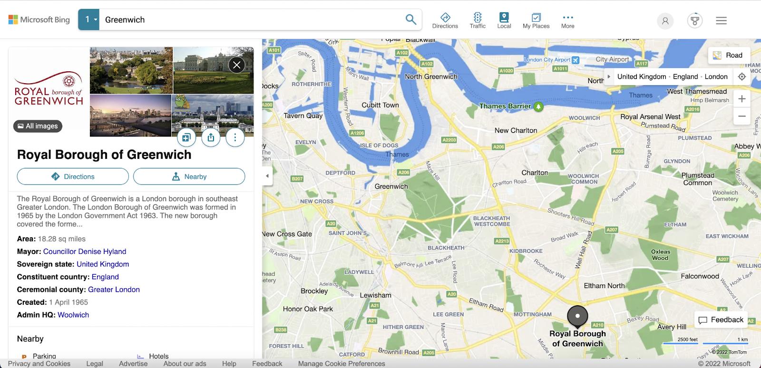The width and height of the screenshot is (761, 368).
Task: Close the image gallery with X button
Action: pos(237,65)
